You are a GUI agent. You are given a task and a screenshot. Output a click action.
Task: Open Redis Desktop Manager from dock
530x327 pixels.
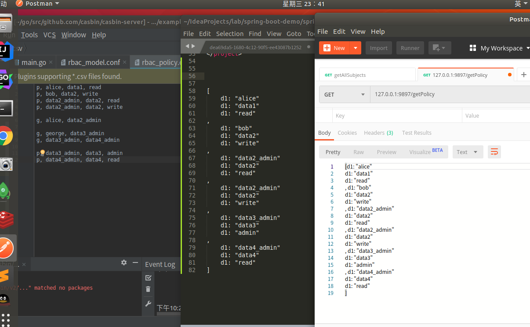click(7, 219)
